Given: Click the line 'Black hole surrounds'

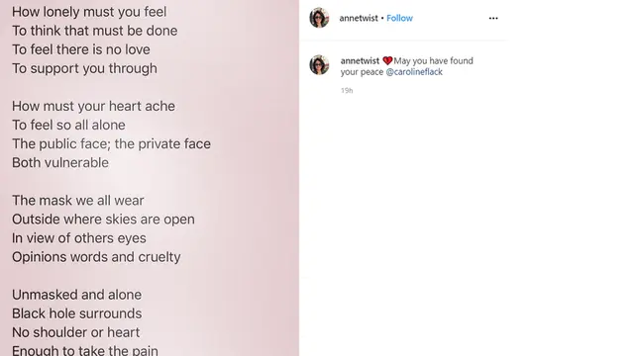Looking at the screenshot, I should pyautogui.click(x=77, y=313).
